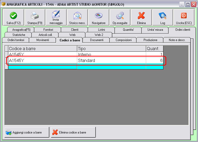
Task: Click quantity 6 in the Standard row
Action: [x=155, y=60]
